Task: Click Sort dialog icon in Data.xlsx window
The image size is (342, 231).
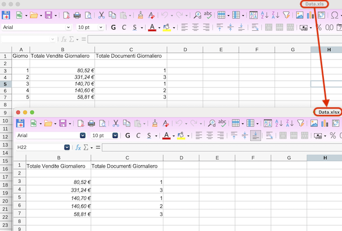Action: [268, 123]
